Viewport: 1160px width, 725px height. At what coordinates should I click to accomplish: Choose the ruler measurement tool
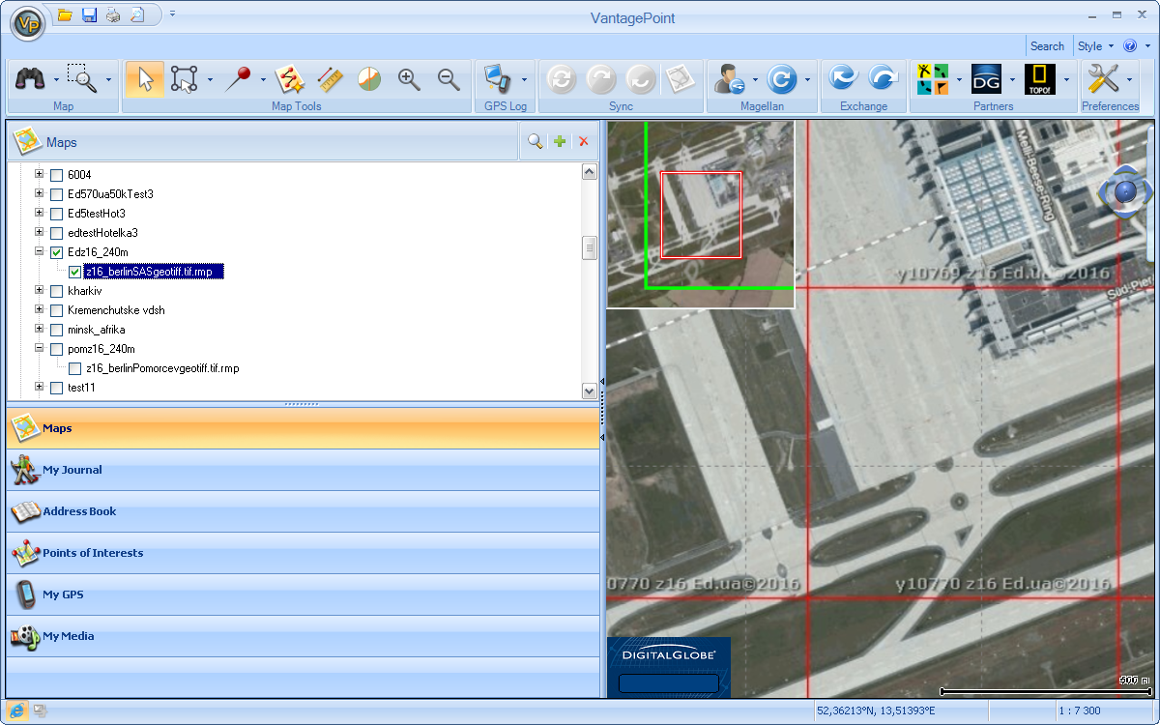click(x=330, y=79)
